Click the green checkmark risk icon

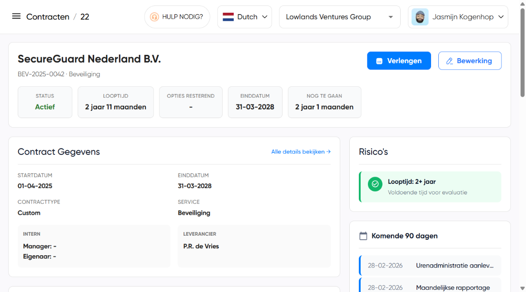375,184
